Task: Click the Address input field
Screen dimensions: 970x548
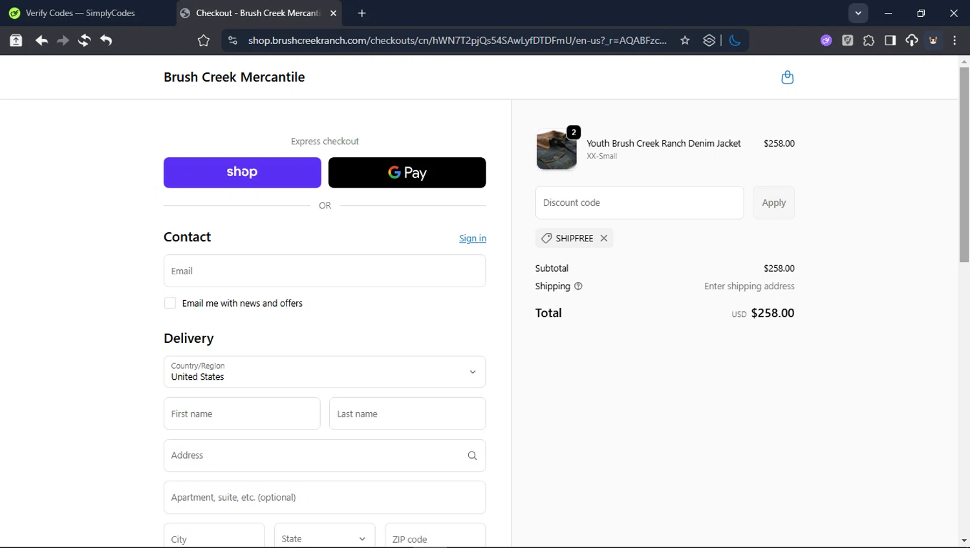Action: point(325,455)
